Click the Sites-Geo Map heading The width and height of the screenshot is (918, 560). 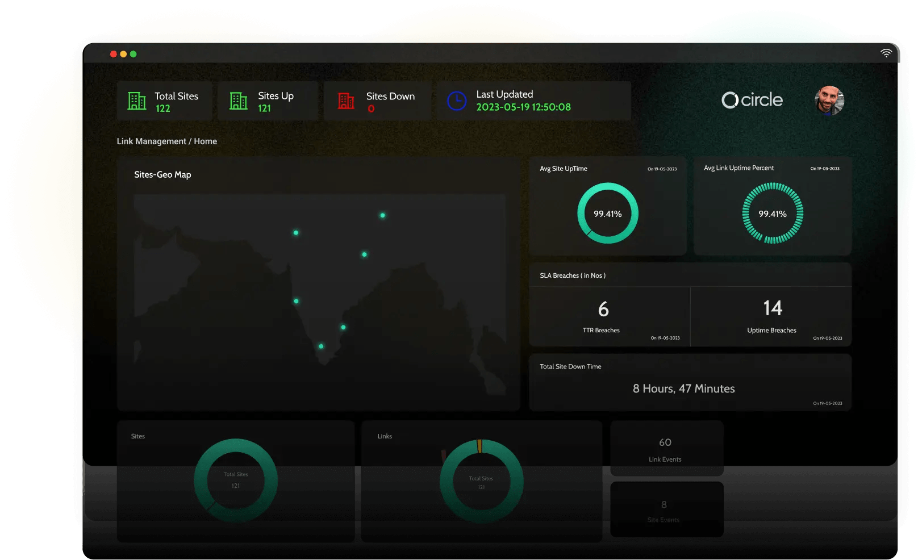click(x=162, y=174)
